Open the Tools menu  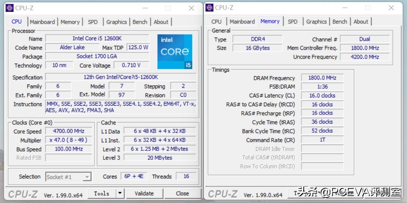(101, 193)
